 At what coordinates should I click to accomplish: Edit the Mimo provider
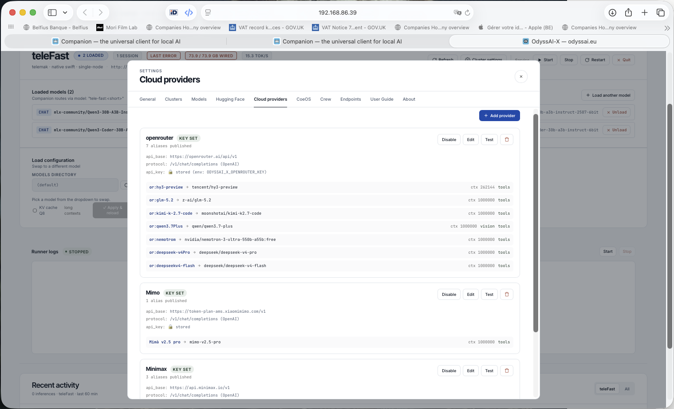471,294
